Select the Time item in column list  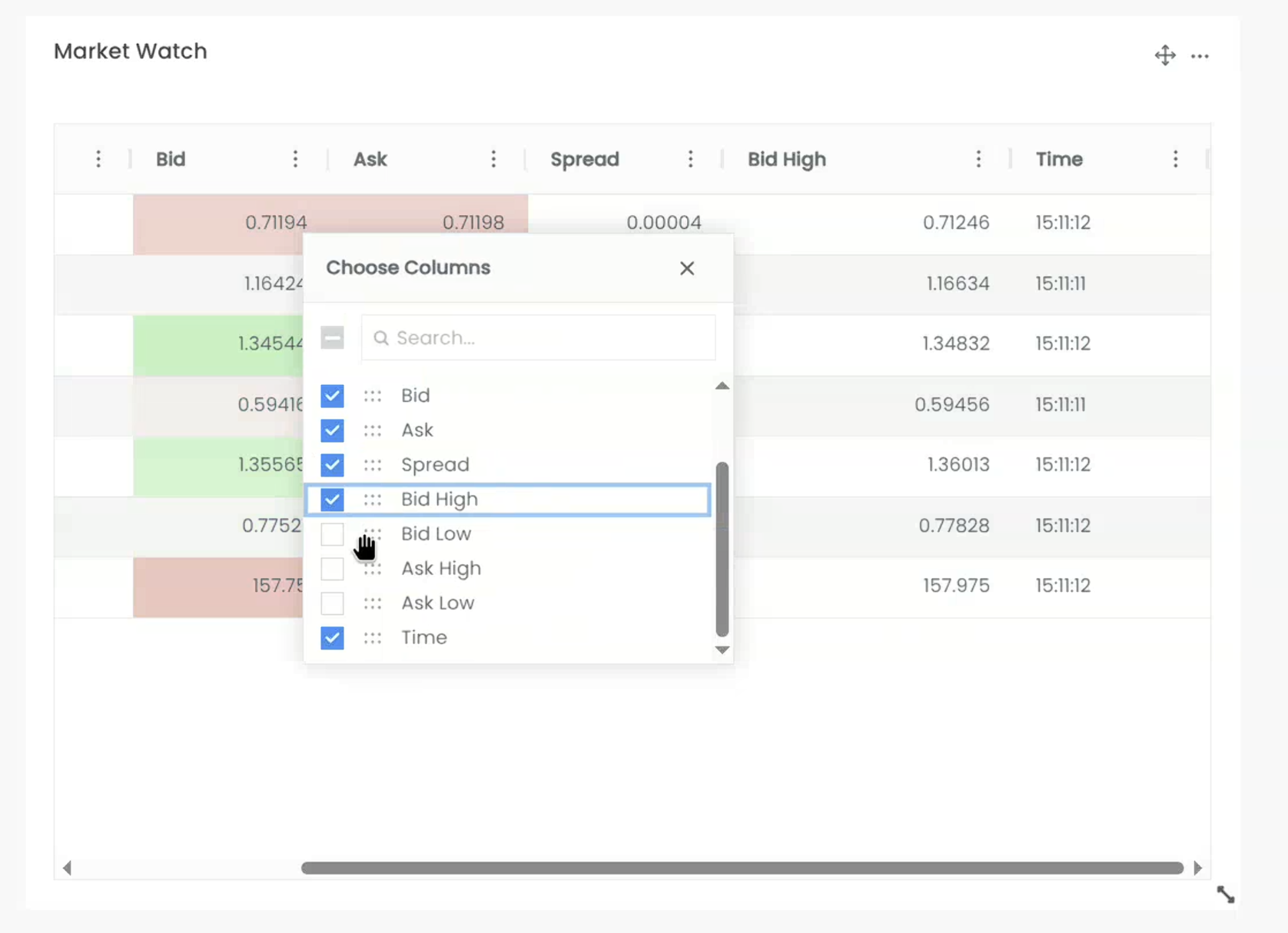[x=423, y=638]
